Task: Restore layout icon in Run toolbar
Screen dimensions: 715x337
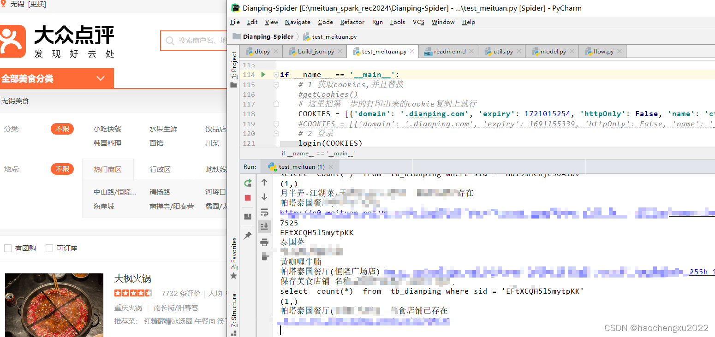Action: tap(248, 217)
